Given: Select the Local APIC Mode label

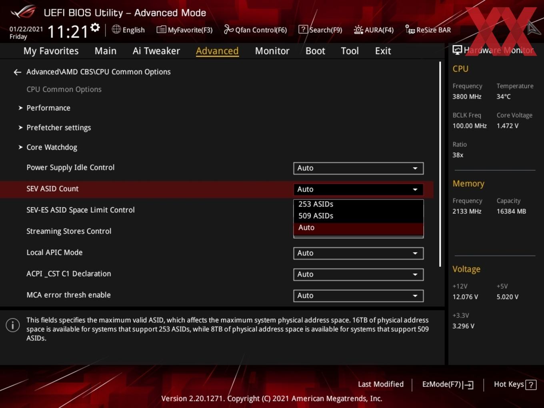Looking at the screenshot, I should tap(54, 252).
